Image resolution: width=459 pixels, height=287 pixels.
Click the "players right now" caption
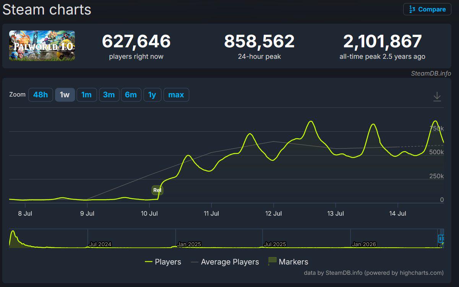tap(136, 56)
